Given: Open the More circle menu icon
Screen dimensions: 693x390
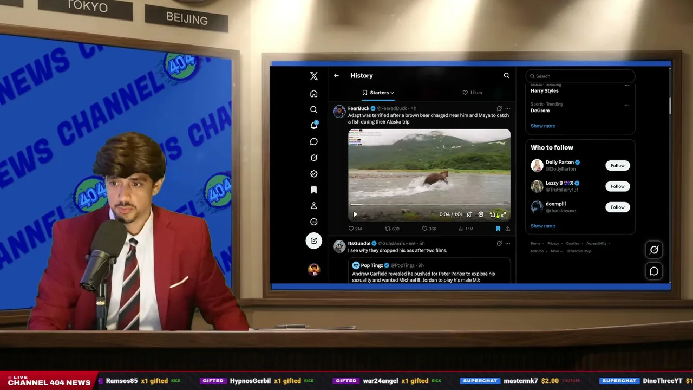Looking at the screenshot, I should tap(314, 222).
